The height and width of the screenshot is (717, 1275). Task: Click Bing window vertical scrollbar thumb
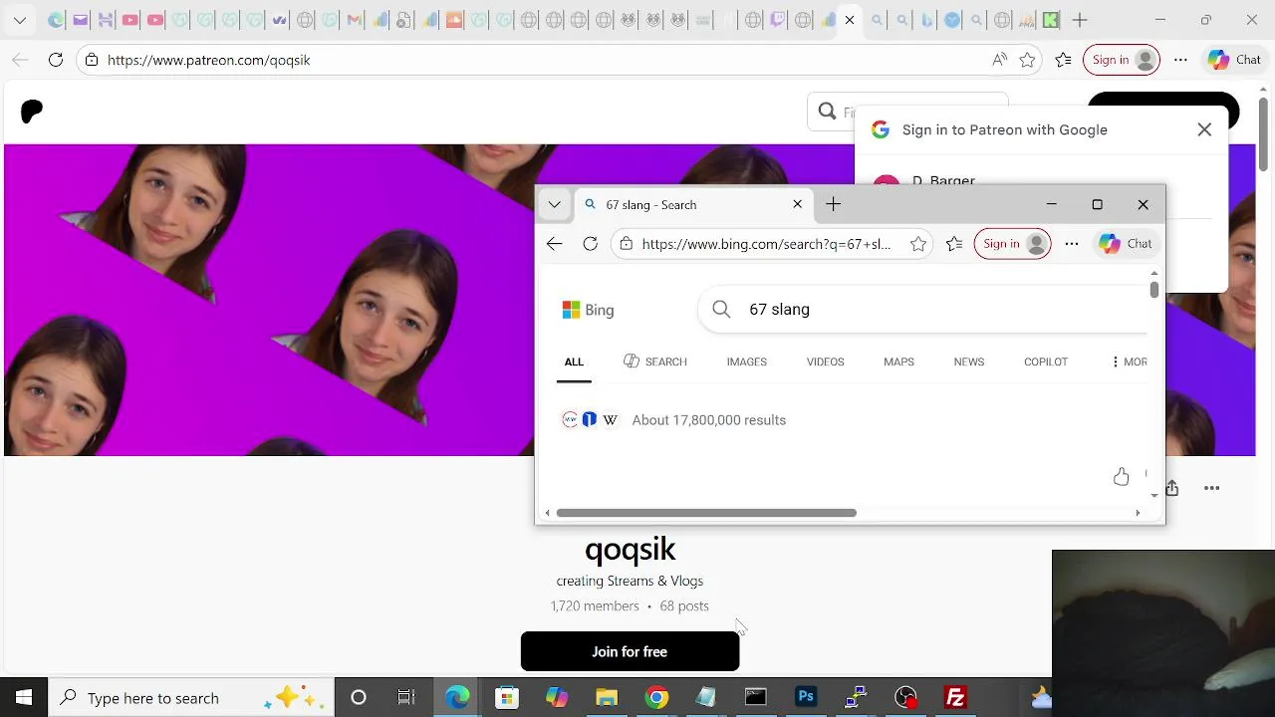1153,289
